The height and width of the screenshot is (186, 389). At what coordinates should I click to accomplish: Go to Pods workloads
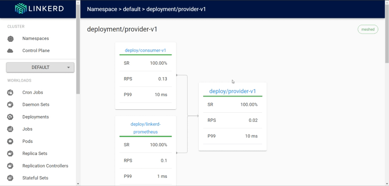28,141
